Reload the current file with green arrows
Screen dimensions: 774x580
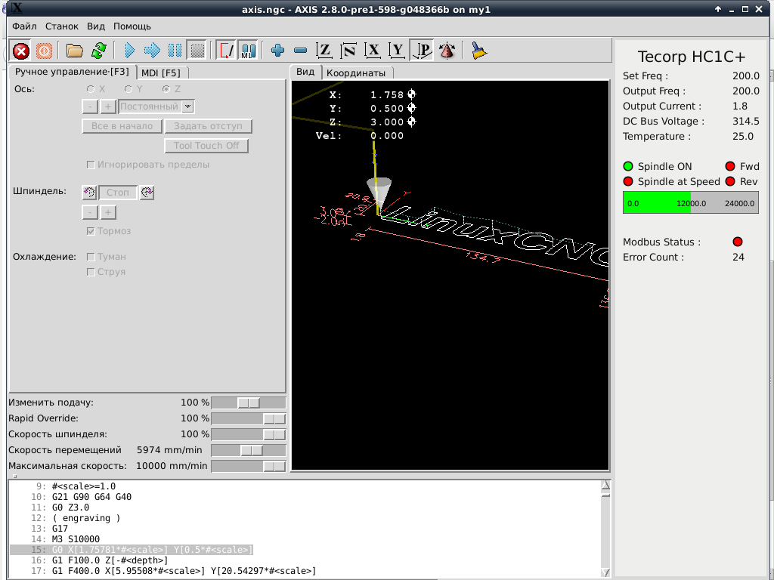click(x=98, y=51)
